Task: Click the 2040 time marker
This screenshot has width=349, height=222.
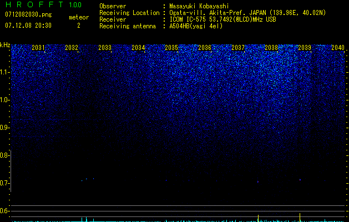Action: pyautogui.click(x=338, y=47)
